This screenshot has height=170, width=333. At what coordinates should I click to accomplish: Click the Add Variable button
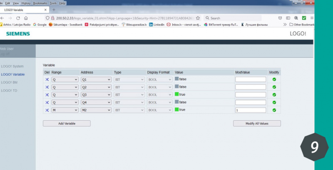click(x=67, y=124)
